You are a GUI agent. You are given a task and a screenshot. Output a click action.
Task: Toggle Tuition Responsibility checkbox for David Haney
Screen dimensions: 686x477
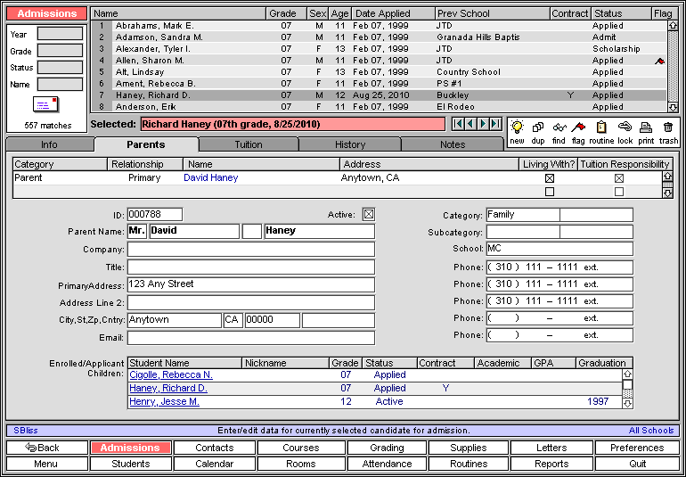618,178
